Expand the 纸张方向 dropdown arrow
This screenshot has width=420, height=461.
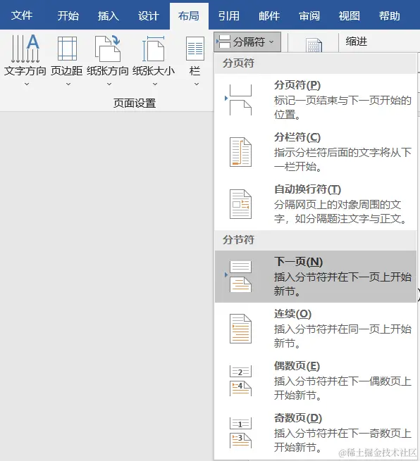pos(109,84)
